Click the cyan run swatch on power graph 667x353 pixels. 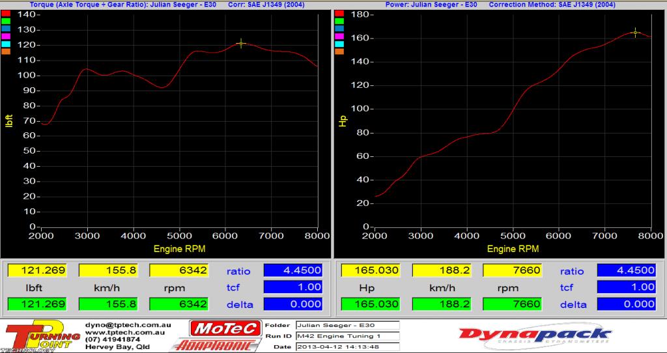[339, 44]
